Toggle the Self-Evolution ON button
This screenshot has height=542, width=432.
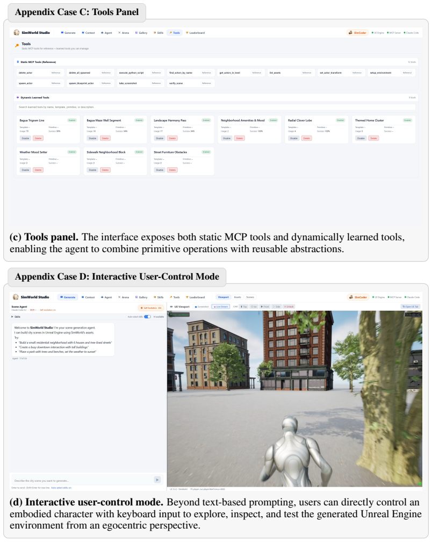(x=150, y=308)
